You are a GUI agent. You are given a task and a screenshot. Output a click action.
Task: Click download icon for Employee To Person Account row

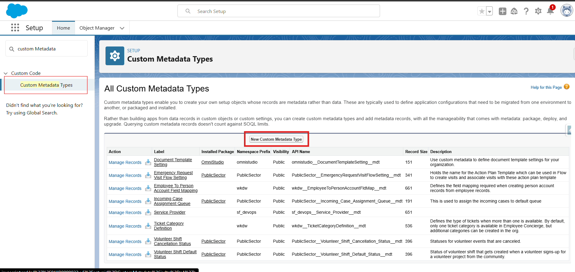click(x=148, y=188)
